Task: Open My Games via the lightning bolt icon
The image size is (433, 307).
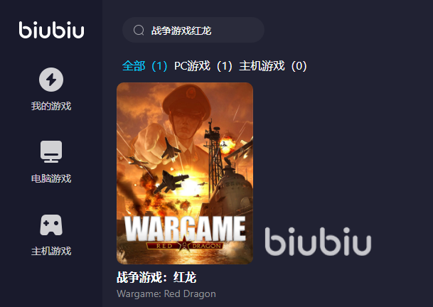Action: click(x=51, y=80)
